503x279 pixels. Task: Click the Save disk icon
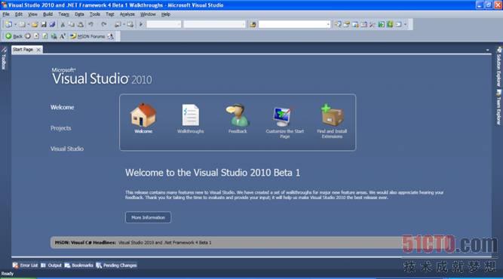click(x=44, y=24)
